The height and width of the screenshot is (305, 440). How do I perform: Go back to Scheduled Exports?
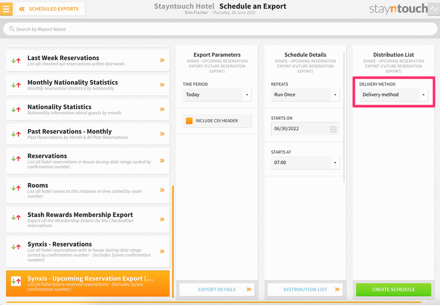click(51, 9)
